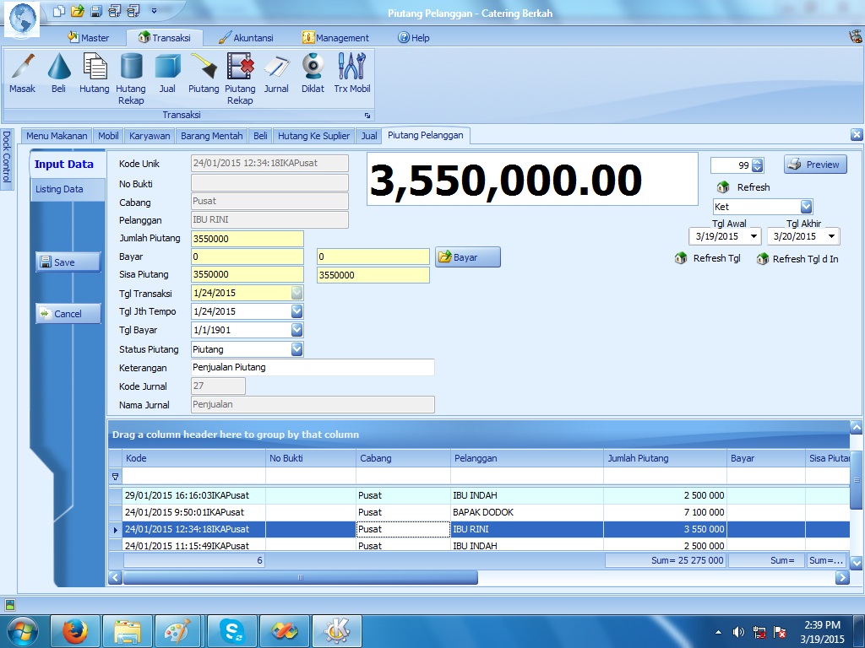Select the Jual cube icon
Image resolution: width=865 pixels, height=648 pixels.
click(167, 73)
